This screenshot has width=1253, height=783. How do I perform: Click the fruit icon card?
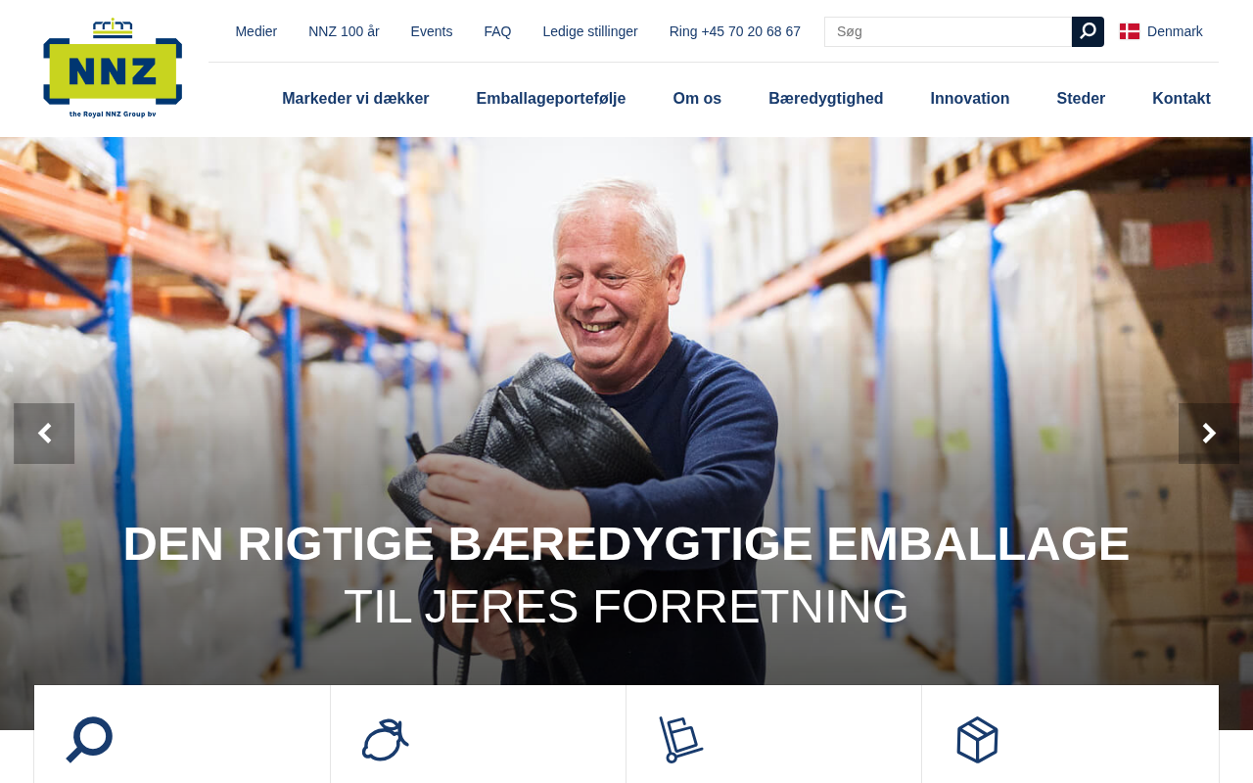click(x=386, y=740)
